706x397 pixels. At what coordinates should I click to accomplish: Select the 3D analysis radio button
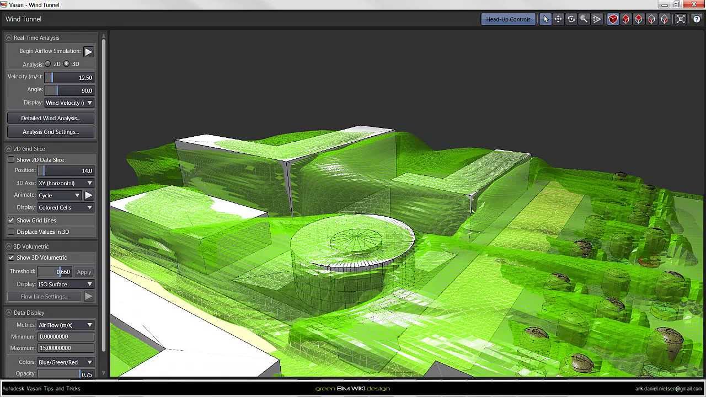[x=67, y=64]
